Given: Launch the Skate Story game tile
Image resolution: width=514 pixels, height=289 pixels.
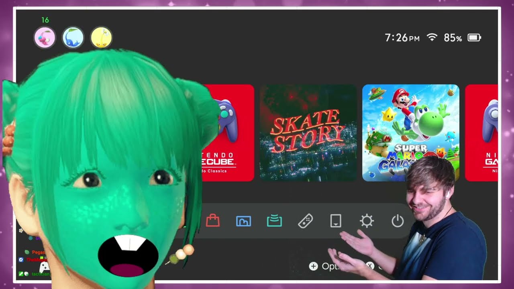Looking at the screenshot, I should pyautogui.click(x=308, y=133).
